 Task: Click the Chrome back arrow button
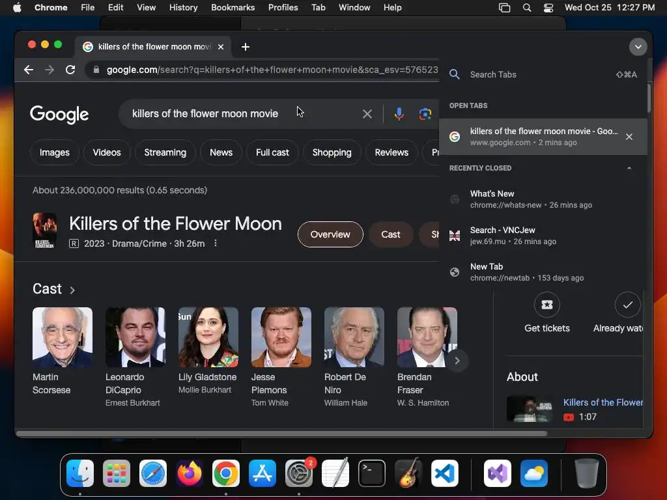29,70
